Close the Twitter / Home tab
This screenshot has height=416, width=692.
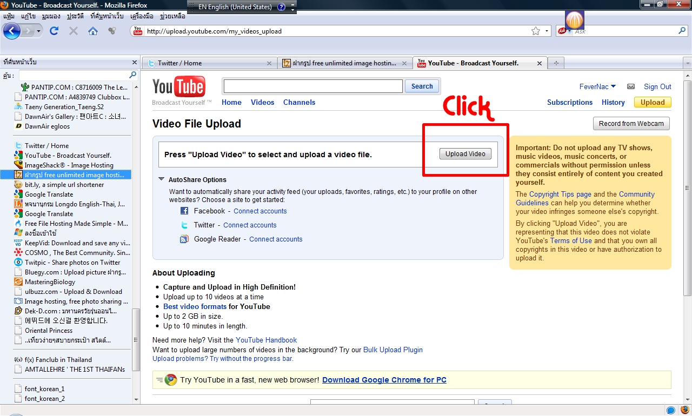(269, 63)
